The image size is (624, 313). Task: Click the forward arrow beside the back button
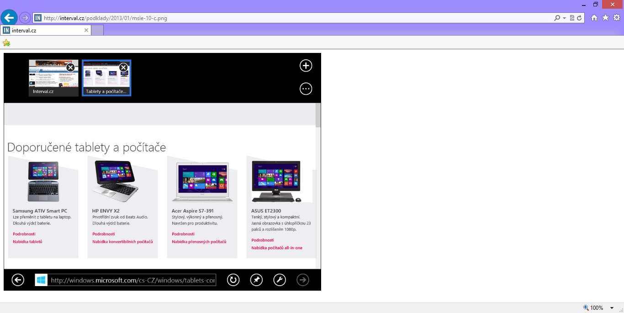[x=25, y=18]
